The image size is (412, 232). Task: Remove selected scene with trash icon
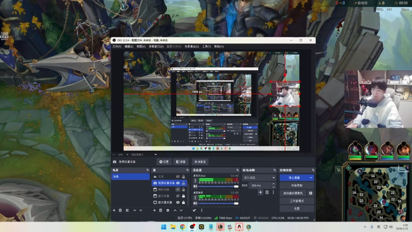tap(121, 210)
